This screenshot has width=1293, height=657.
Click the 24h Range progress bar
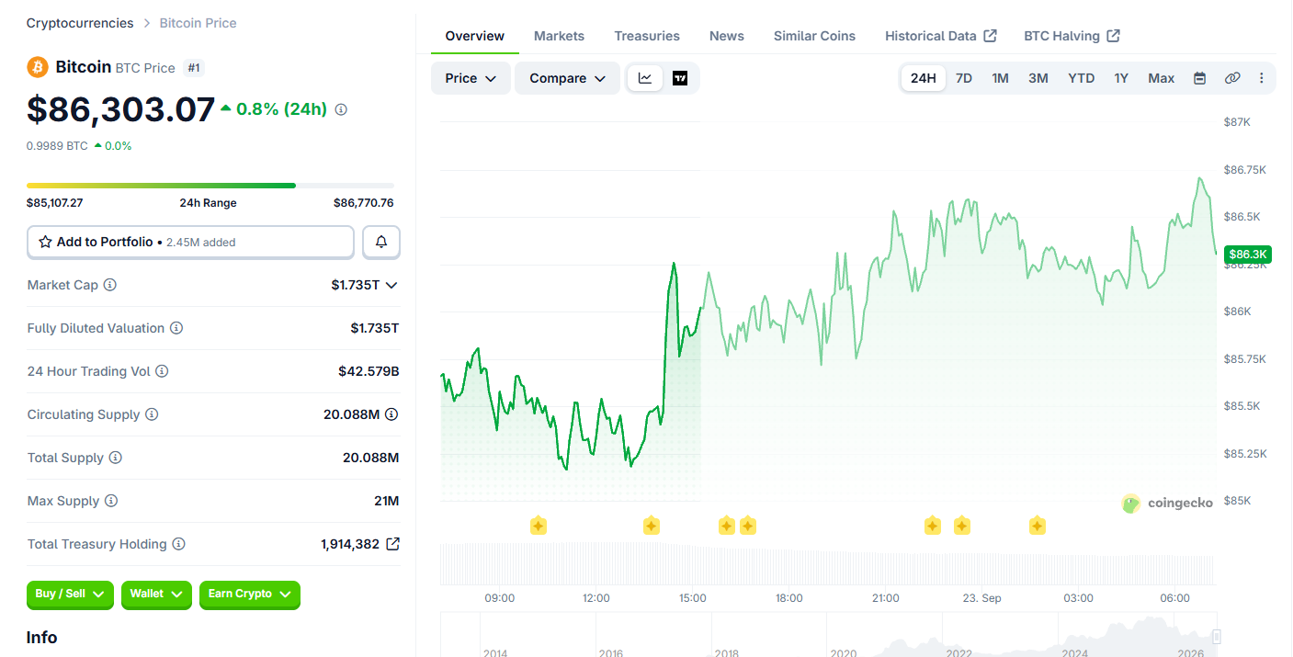pyautogui.click(x=210, y=186)
